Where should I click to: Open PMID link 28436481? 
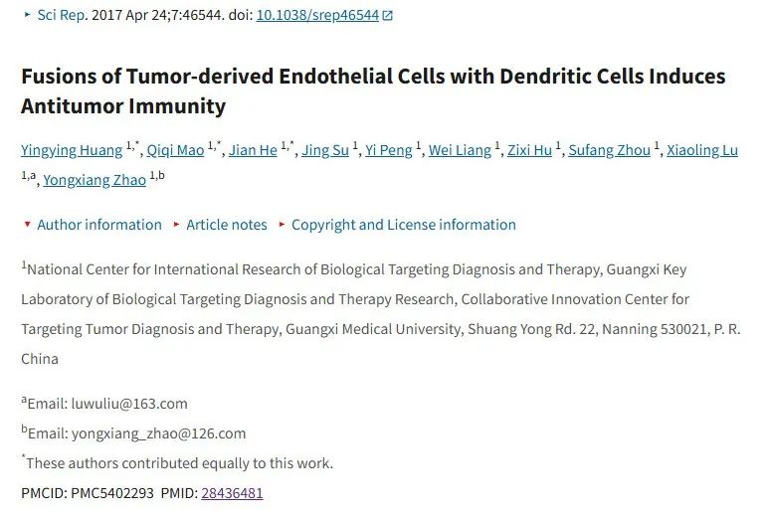[x=232, y=493]
